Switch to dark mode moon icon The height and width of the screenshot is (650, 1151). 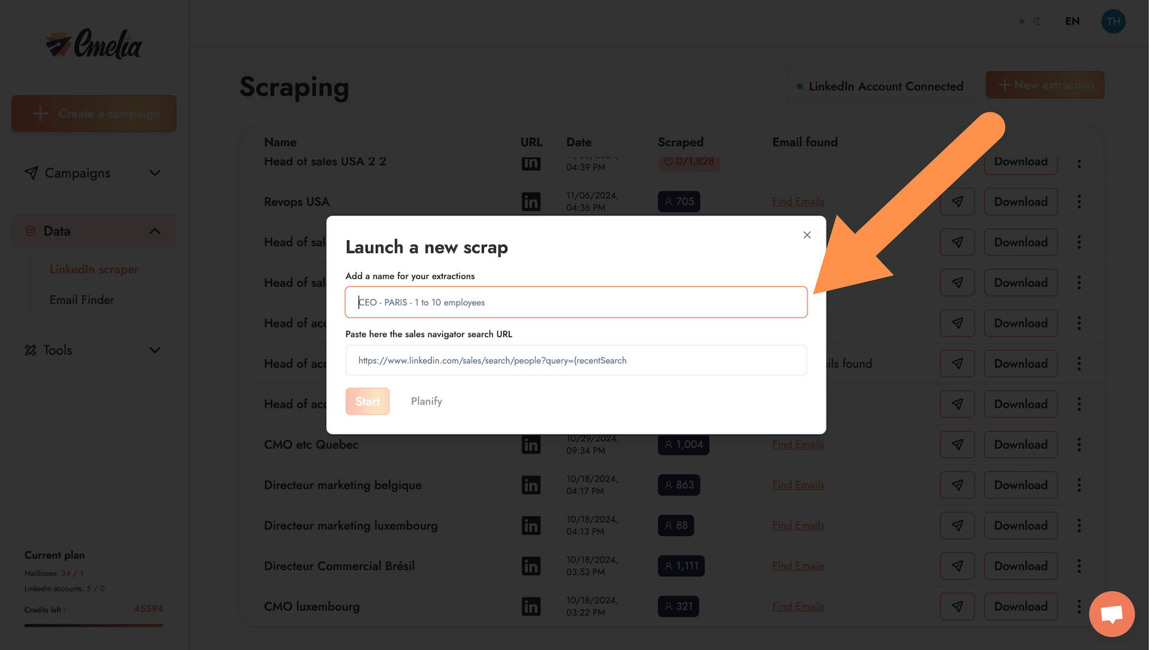(1037, 22)
